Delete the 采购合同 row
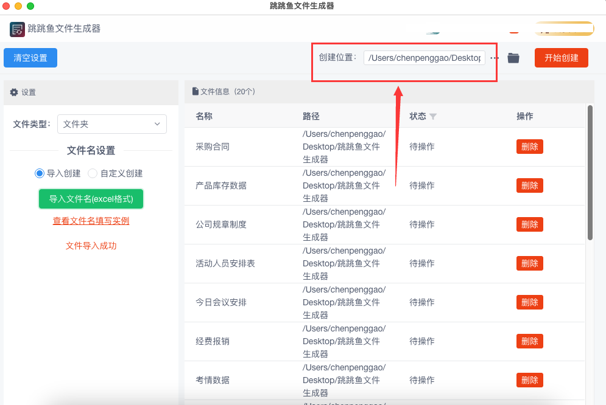 pos(529,147)
